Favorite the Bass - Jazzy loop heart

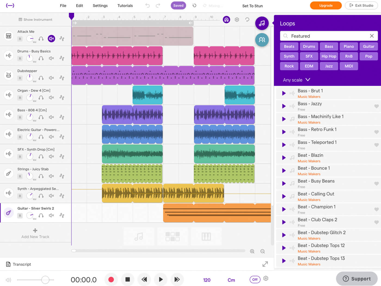tap(377, 106)
